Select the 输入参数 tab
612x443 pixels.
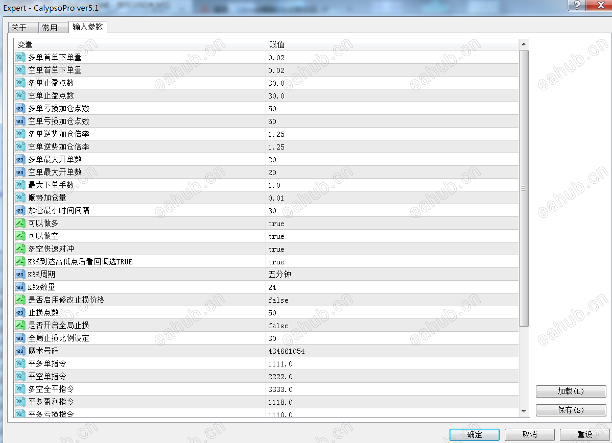point(88,27)
